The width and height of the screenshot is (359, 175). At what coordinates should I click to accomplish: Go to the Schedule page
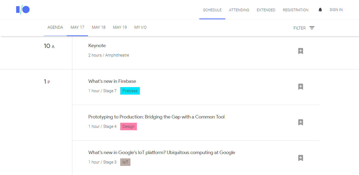pos(212,10)
